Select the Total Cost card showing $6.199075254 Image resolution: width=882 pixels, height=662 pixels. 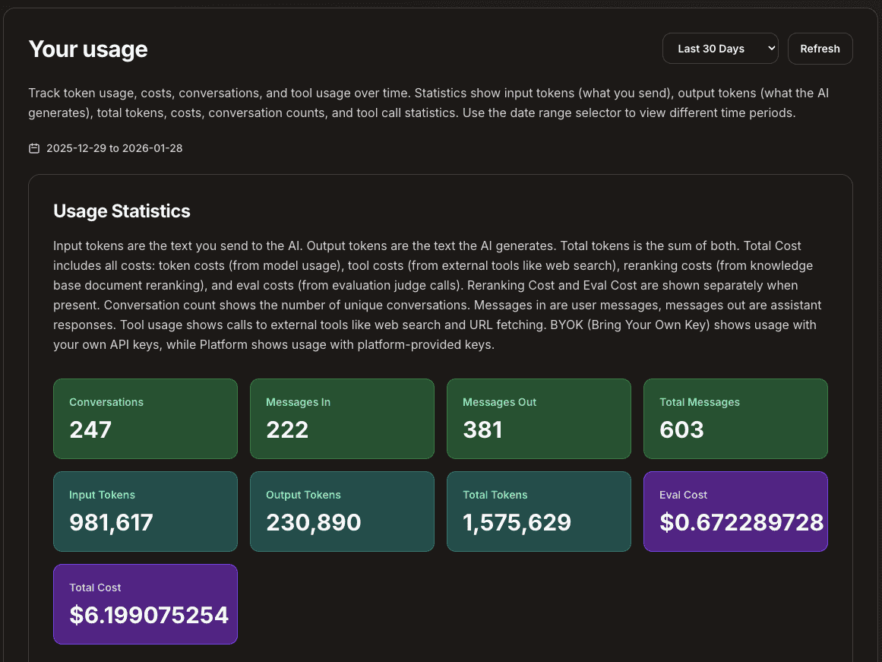pos(145,603)
